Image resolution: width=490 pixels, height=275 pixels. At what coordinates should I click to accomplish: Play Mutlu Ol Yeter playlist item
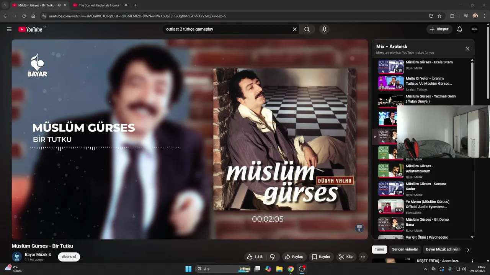coord(421,84)
